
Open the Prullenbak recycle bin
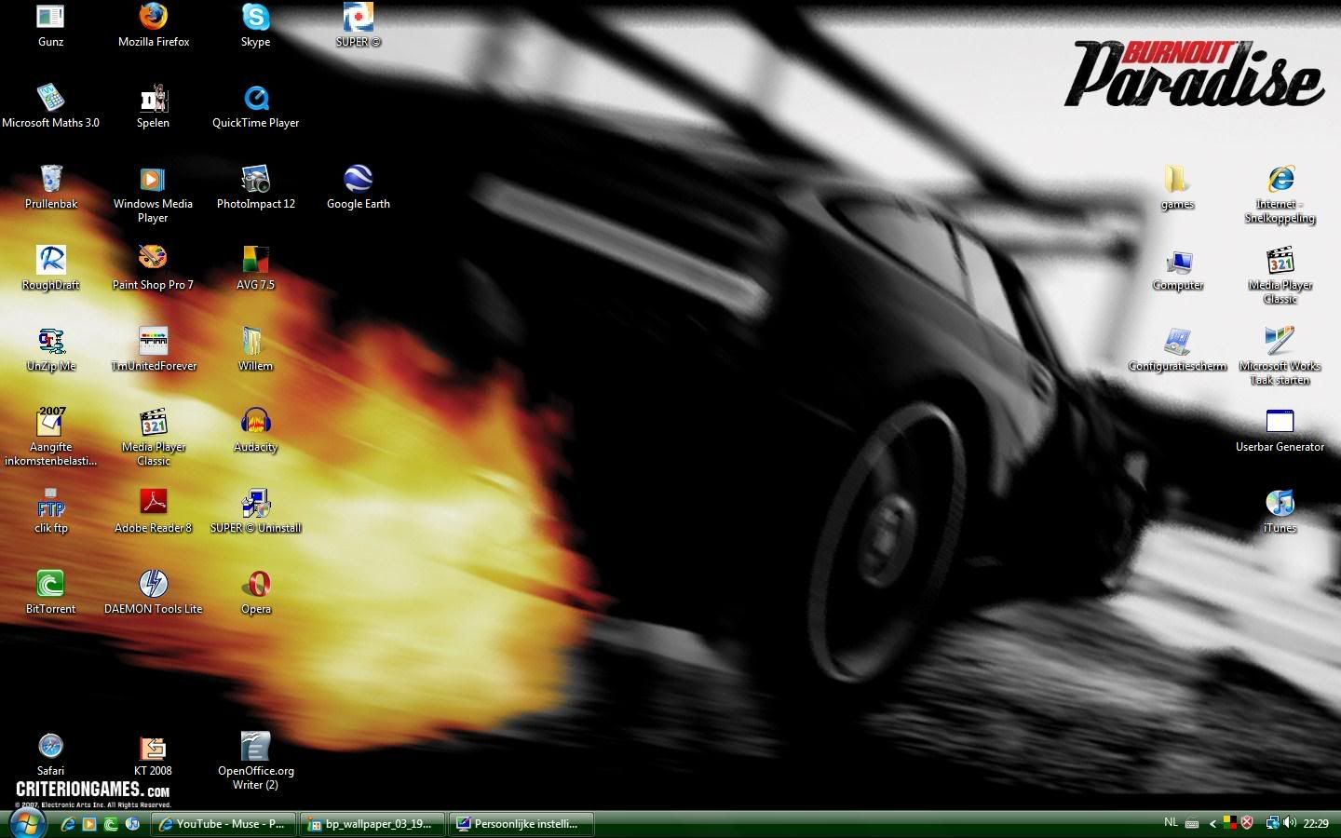(x=50, y=187)
